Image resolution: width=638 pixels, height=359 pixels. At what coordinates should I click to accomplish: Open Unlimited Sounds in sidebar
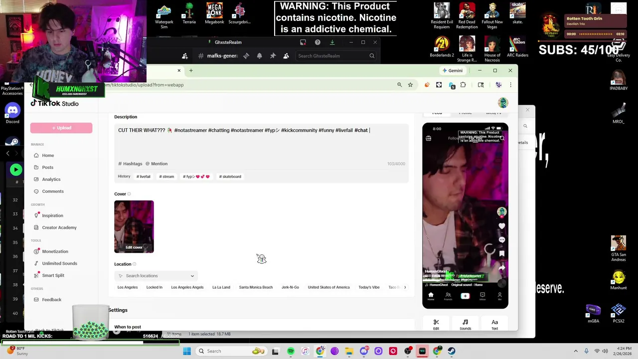click(59, 263)
